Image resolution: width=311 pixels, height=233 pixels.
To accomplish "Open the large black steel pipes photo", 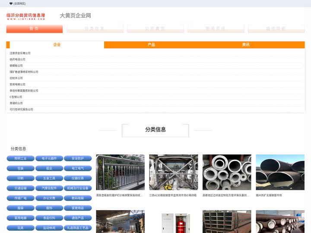I will pos(280,172).
